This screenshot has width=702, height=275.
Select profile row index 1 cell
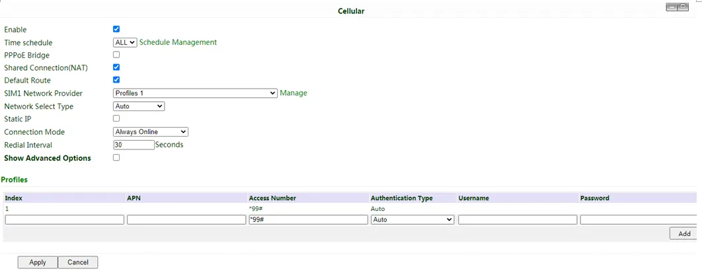coord(6,209)
